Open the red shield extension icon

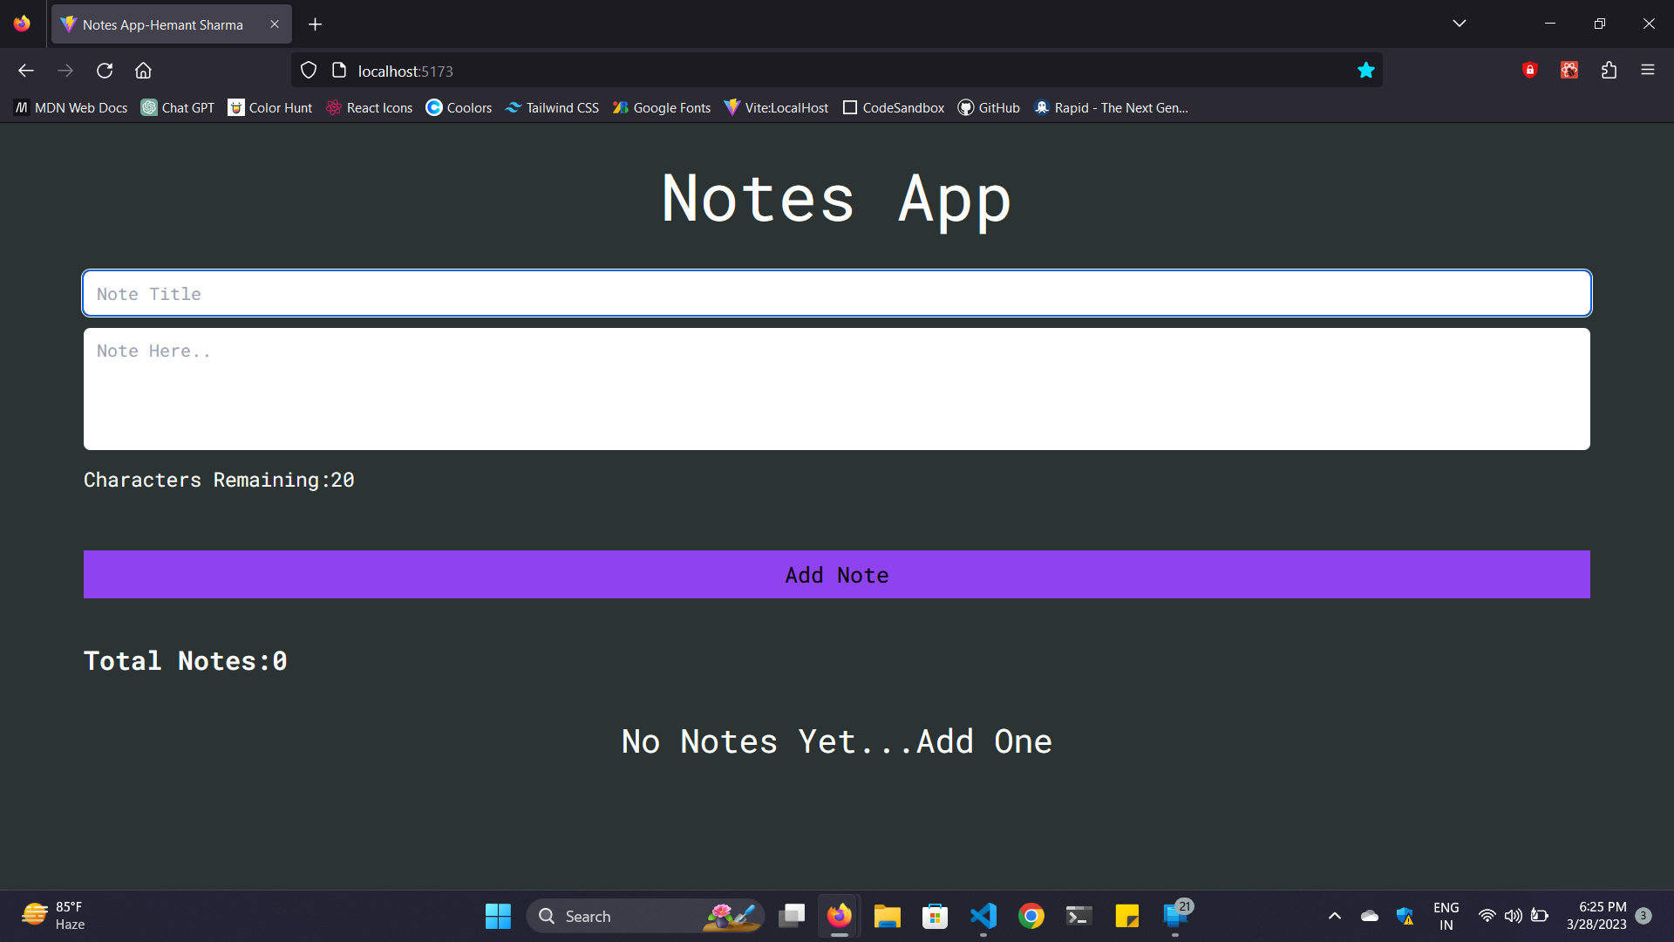1529,71
